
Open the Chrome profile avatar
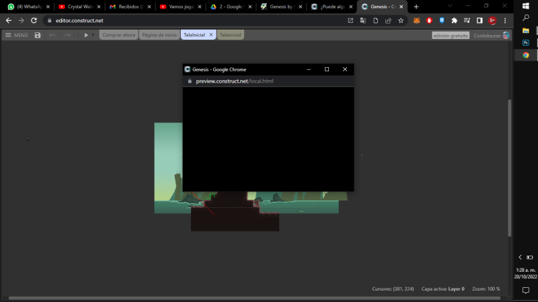(492, 21)
